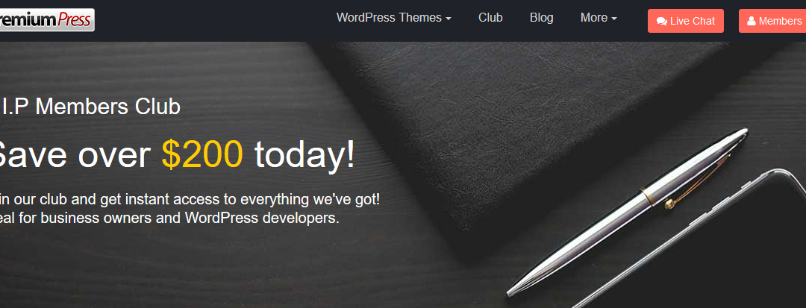Expand the More menu
The width and height of the screenshot is (806, 308).
[x=599, y=17]
